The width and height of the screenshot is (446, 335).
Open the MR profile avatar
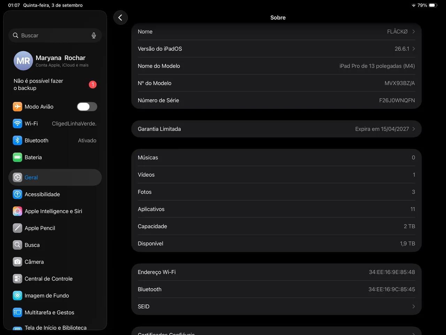tap(23, 61)
